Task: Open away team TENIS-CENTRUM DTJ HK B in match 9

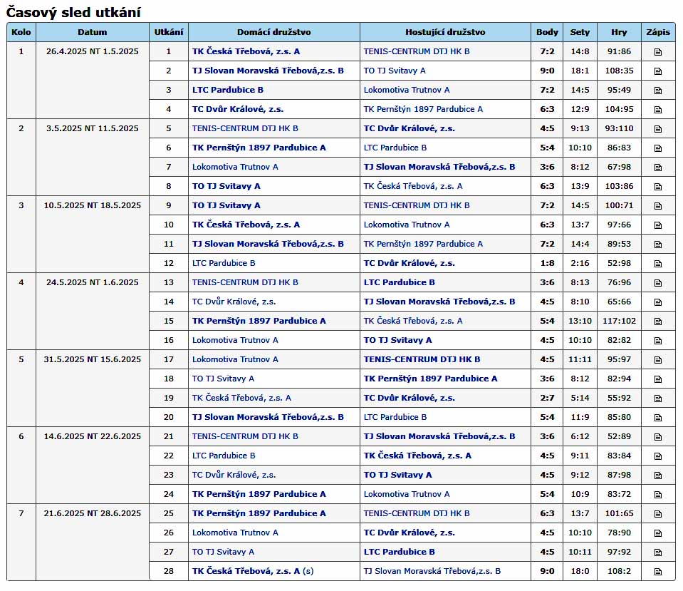Action: (x=417, y=205)
